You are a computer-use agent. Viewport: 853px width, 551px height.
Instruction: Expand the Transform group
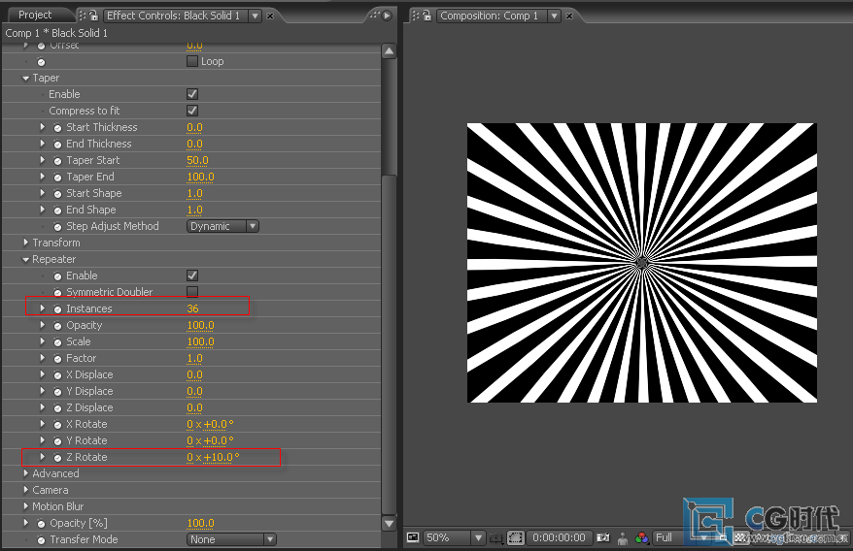coord(25,243)
